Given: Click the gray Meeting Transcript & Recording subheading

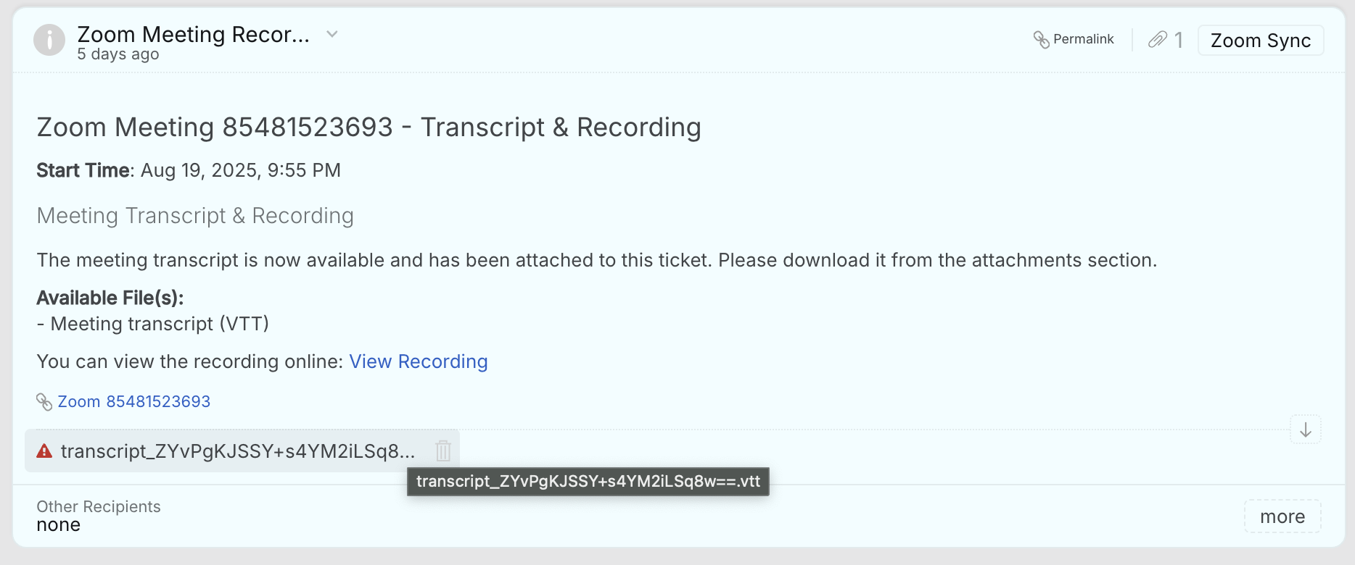Looking at the screenshot, I should [x=195, y=216].
